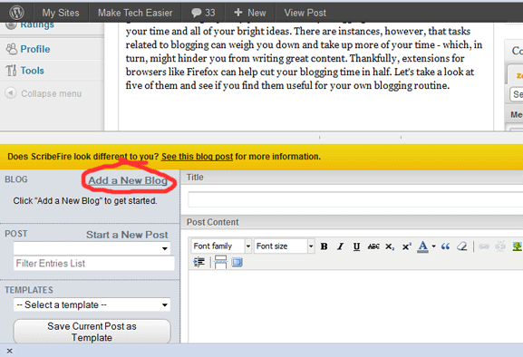Apply italic formatting in ScribeFire toolbar
Screen dimensions: 523x357
pos(340,246)
